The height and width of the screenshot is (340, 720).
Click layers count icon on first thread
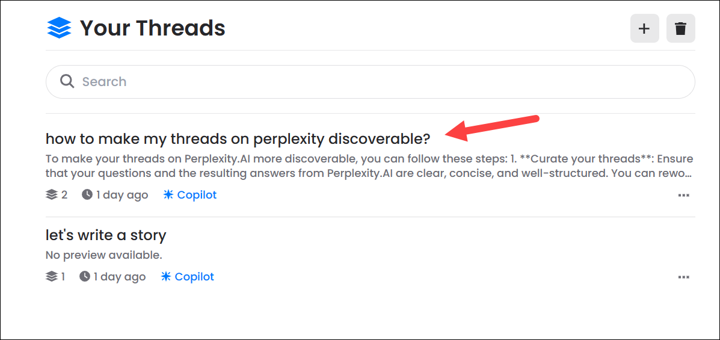[52, 195]
